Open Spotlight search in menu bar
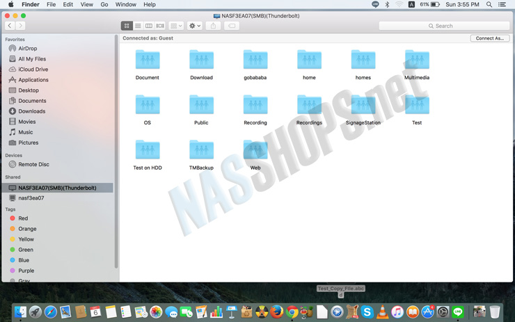The image size is (515, 322). [489, 4]
